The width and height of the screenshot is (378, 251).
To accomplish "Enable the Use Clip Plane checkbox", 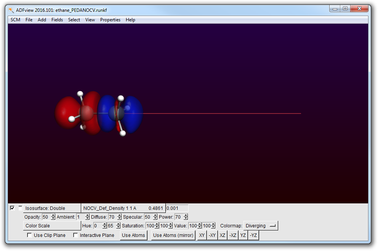I will click(29, 235).
